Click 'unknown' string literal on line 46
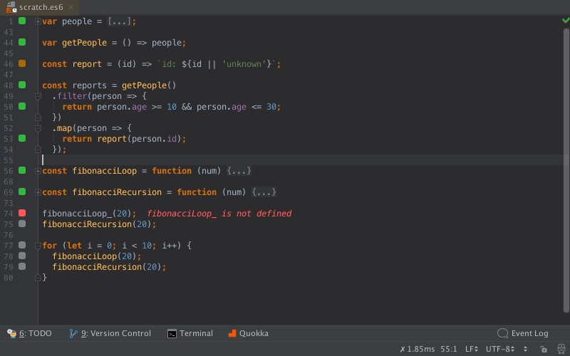 click(244, 64)
